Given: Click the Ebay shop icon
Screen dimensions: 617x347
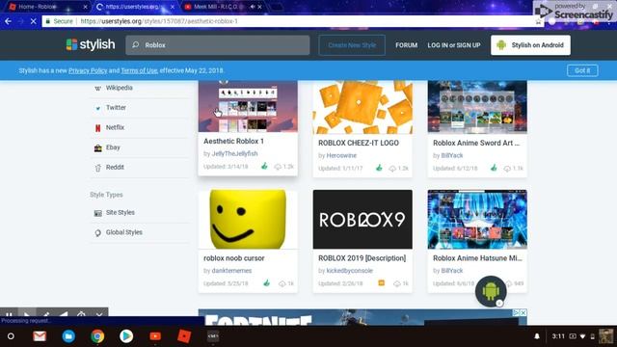Looking at the screenshot, I should [x=98, y=147].
